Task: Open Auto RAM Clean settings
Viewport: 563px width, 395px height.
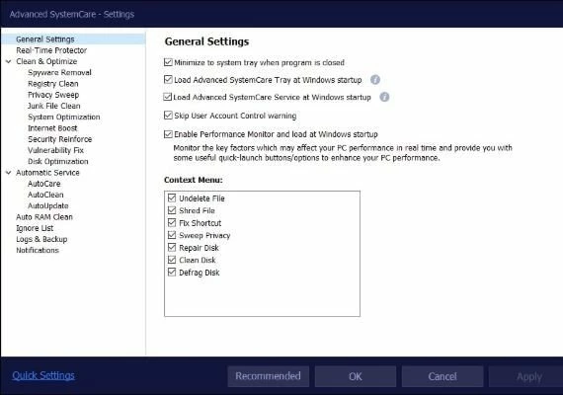Action: 44,217
